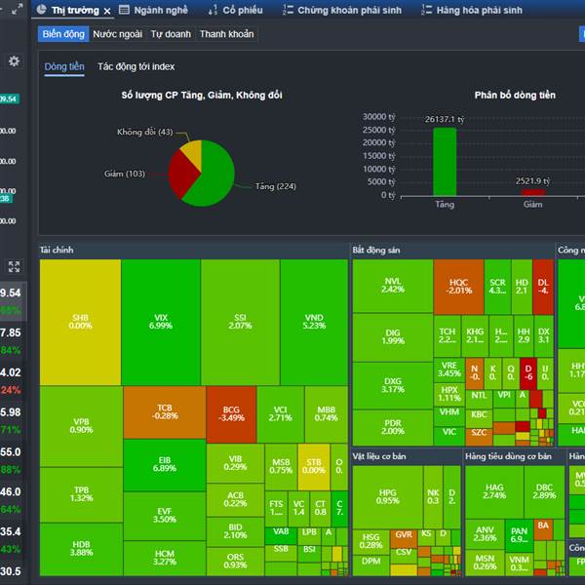Viewport: 585px width, 585px height.
Task: Click the green Tăng bar in chart
Action: (445, 162)
